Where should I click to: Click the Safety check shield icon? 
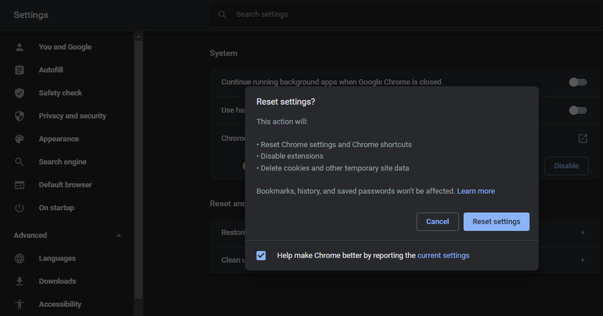pyautogui.click(x=20, y=93)
